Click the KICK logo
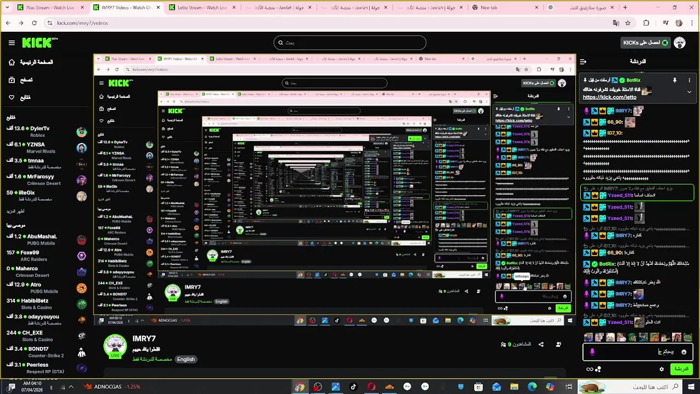The height and width of the screenshot is (394, 700). point(39,43)
